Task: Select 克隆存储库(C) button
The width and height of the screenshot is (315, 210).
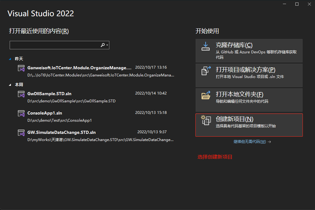Action: click(x=249, y=51)
